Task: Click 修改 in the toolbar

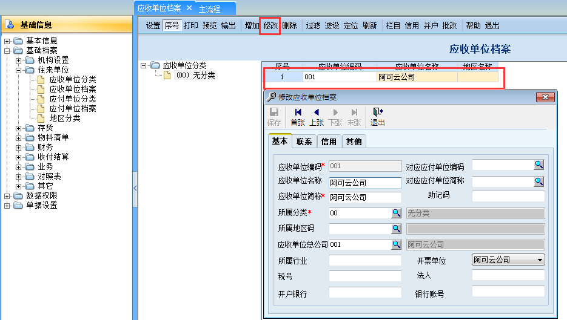Action: (270, 25)
